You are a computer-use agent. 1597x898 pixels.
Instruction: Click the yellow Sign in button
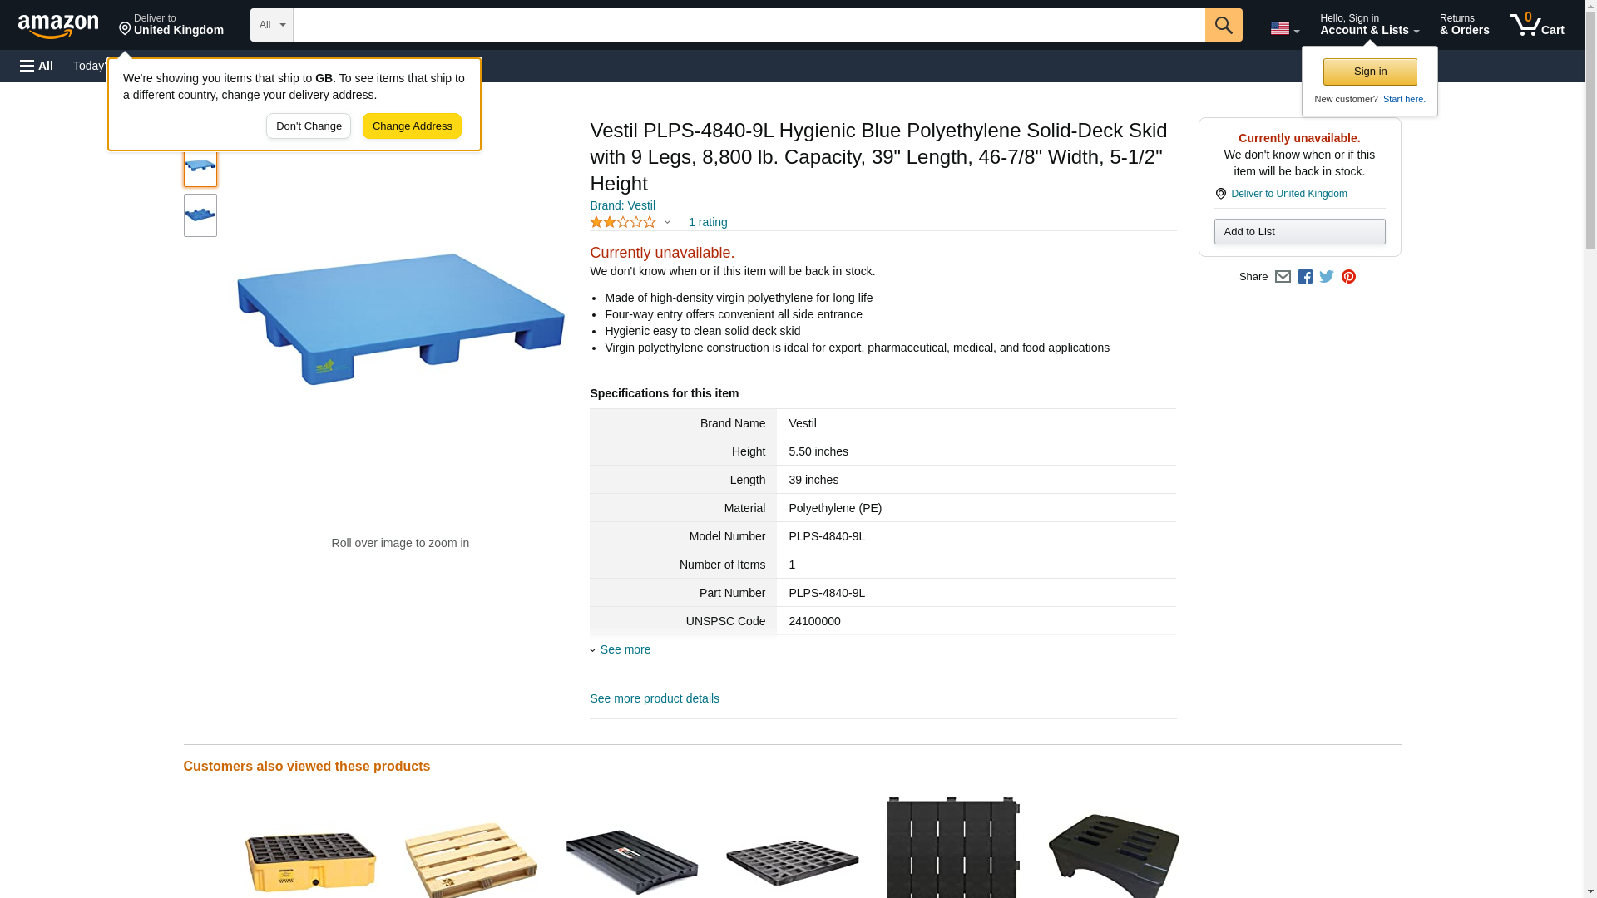1370,72
